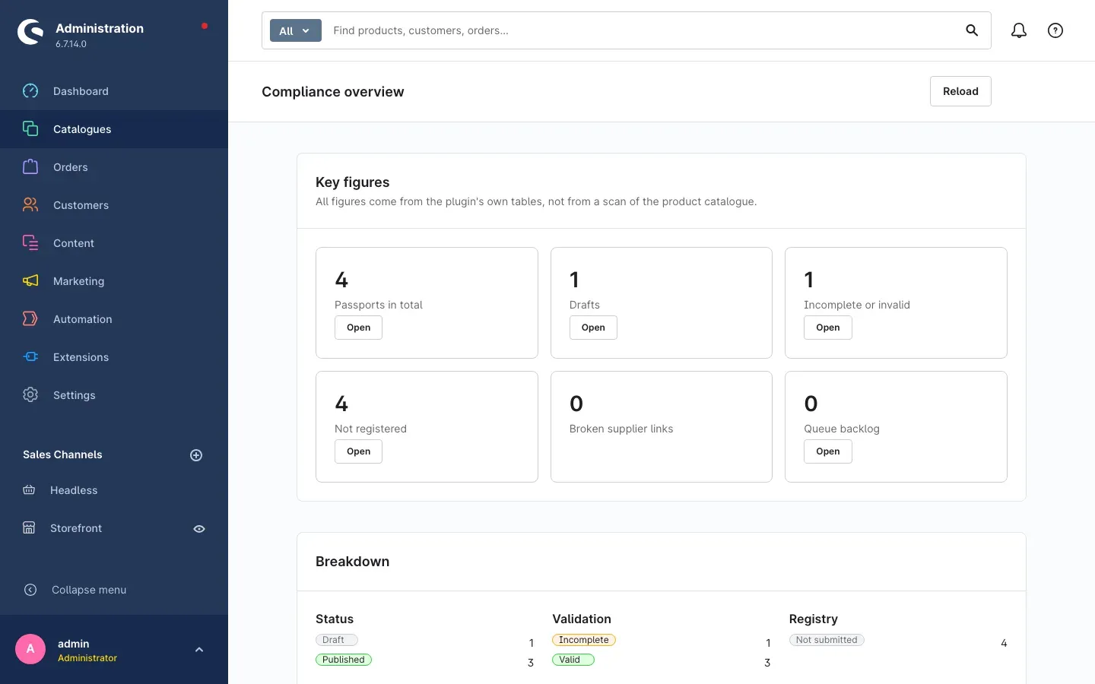Focus the Find products search field
The width and height of the screenshot is (1095, 684).
(643, 30)
